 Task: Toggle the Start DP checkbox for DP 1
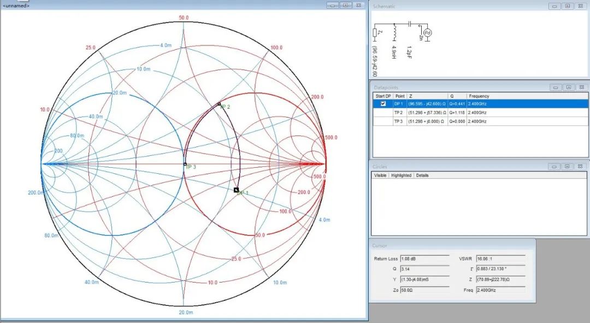point(383,104)
